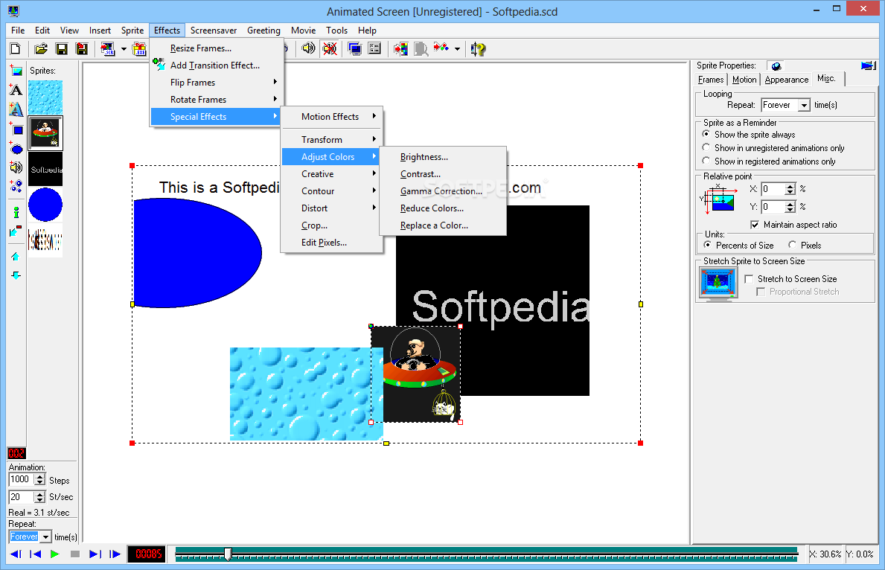Screen dimensions: 885x570
Task: Add a sound sprite with the speaker plus icon
Action: click(x=16, y=167)
